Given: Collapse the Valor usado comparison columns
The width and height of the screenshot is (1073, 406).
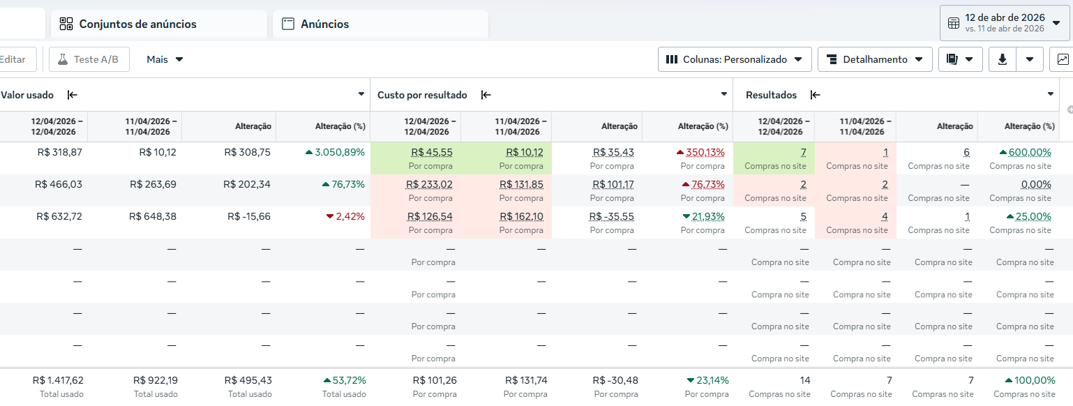Looking at the screenshot, I should coord(73,95).
